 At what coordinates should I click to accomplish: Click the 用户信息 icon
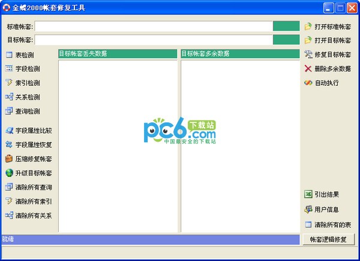308,209
